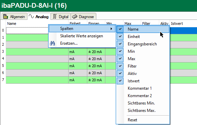Click the chip icon on Diagnose tab
197x125 pixels.
pyautogui.click(x=75, y=16)
